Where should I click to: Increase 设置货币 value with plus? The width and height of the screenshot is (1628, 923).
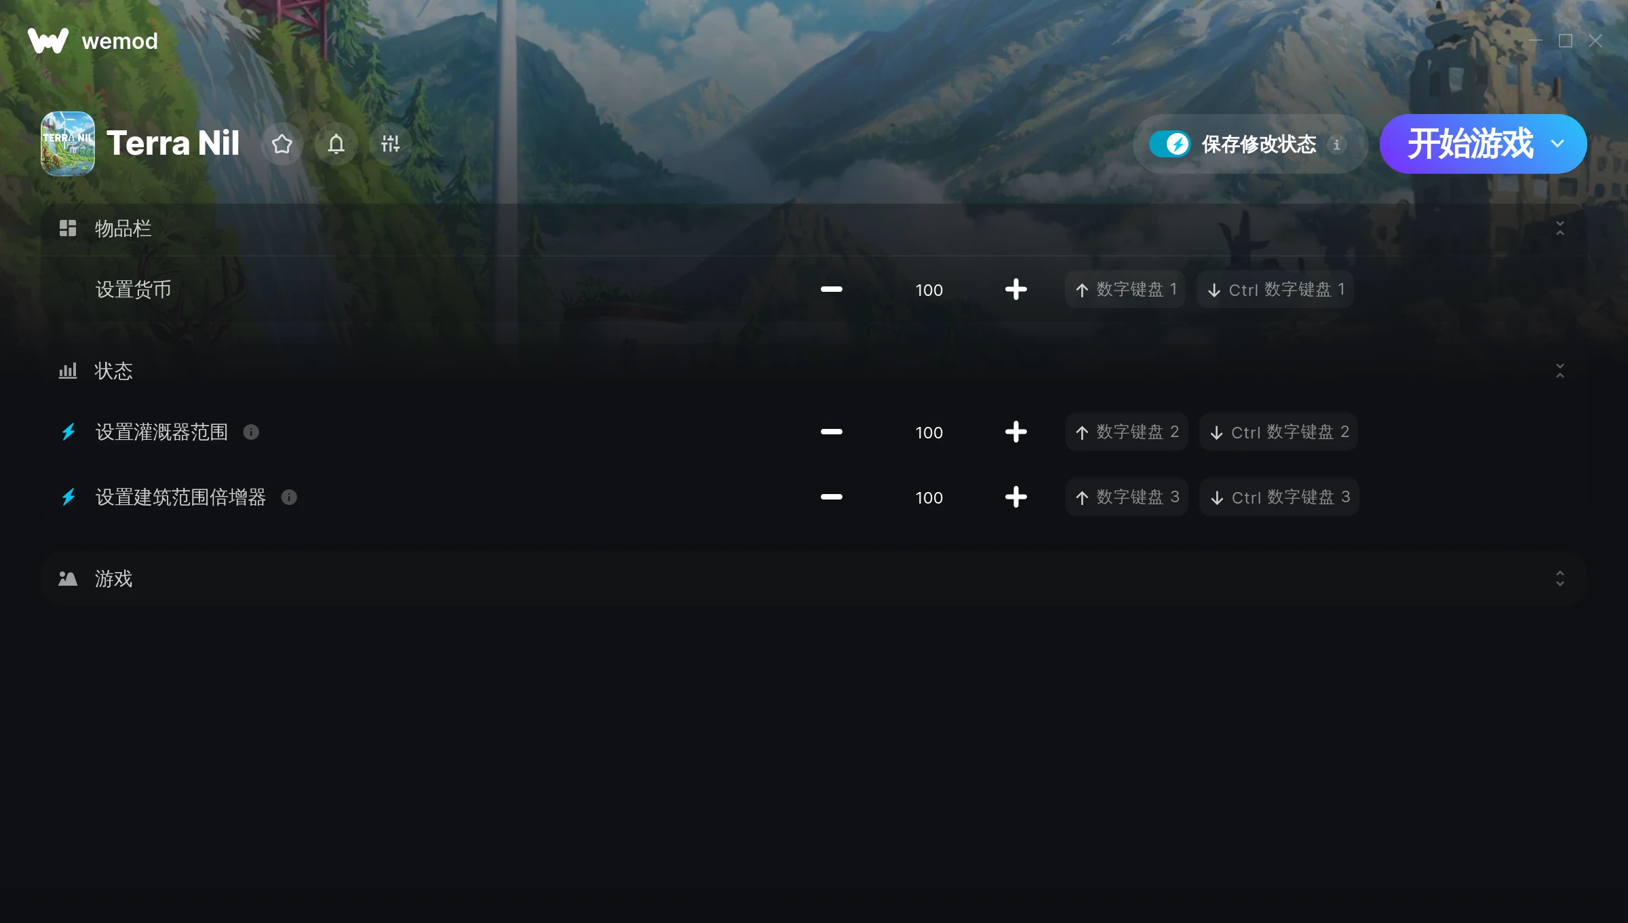coord(1016,290)
